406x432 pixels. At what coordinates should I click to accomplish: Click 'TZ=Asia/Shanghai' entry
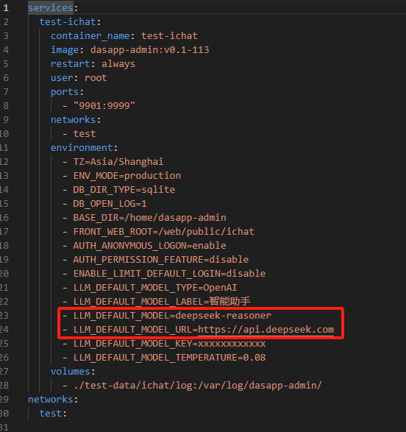tap(118, 162)
